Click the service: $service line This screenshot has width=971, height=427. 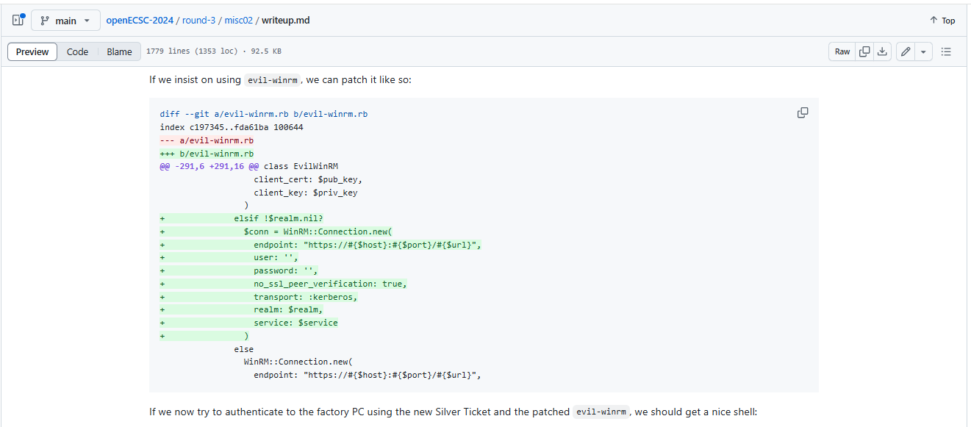295,323
